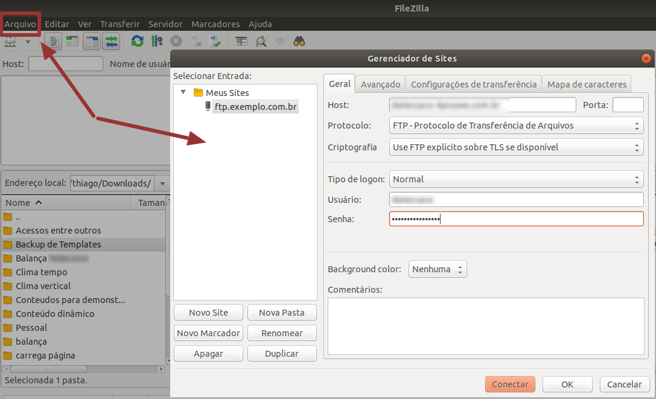Click the Usuário input field
This screenshot has height=399, width=656.
tap(516, 199)
